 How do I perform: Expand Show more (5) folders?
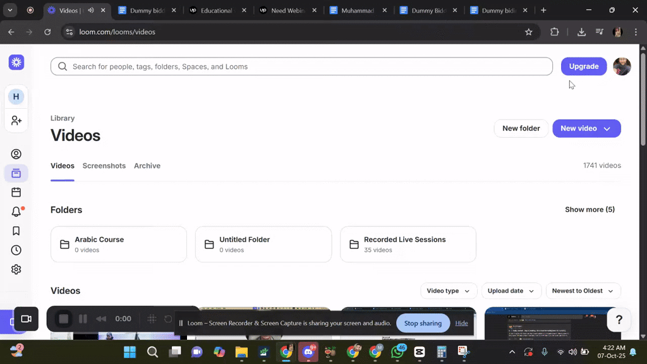(x=590, y=210)
